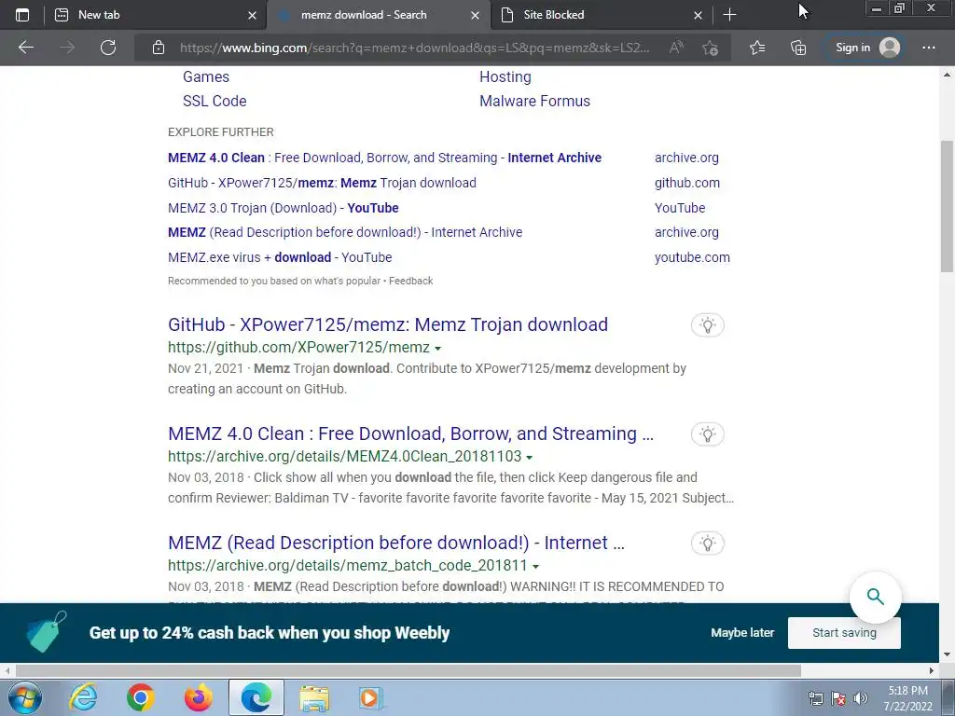Click the github.com source label
Viewport: 955px width, 716px height.
tap(687, 183)
